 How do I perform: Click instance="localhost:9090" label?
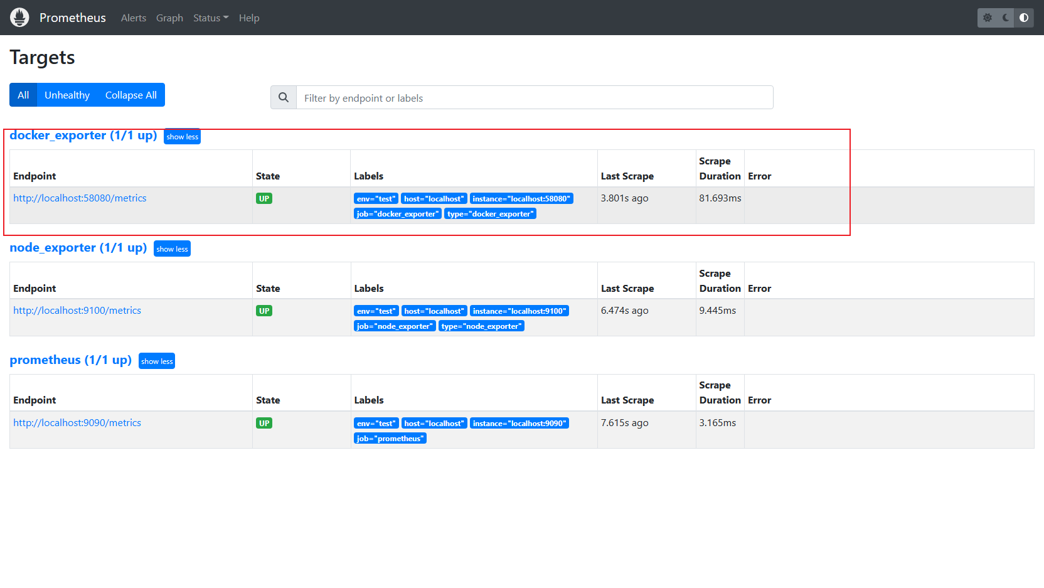[x=519, y=423]
